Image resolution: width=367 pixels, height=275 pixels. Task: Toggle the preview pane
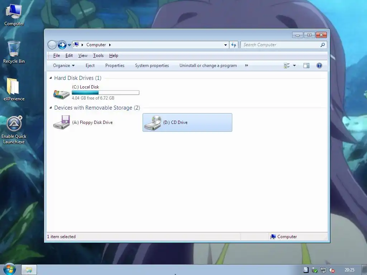(x=306, y=66)
